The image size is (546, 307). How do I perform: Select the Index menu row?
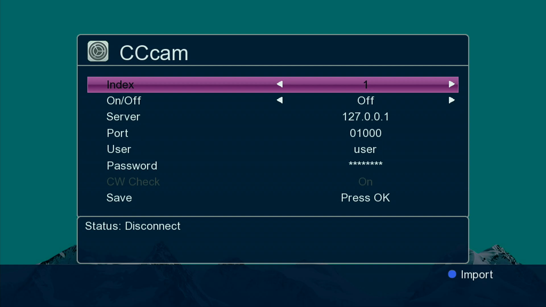pos(120,84)
